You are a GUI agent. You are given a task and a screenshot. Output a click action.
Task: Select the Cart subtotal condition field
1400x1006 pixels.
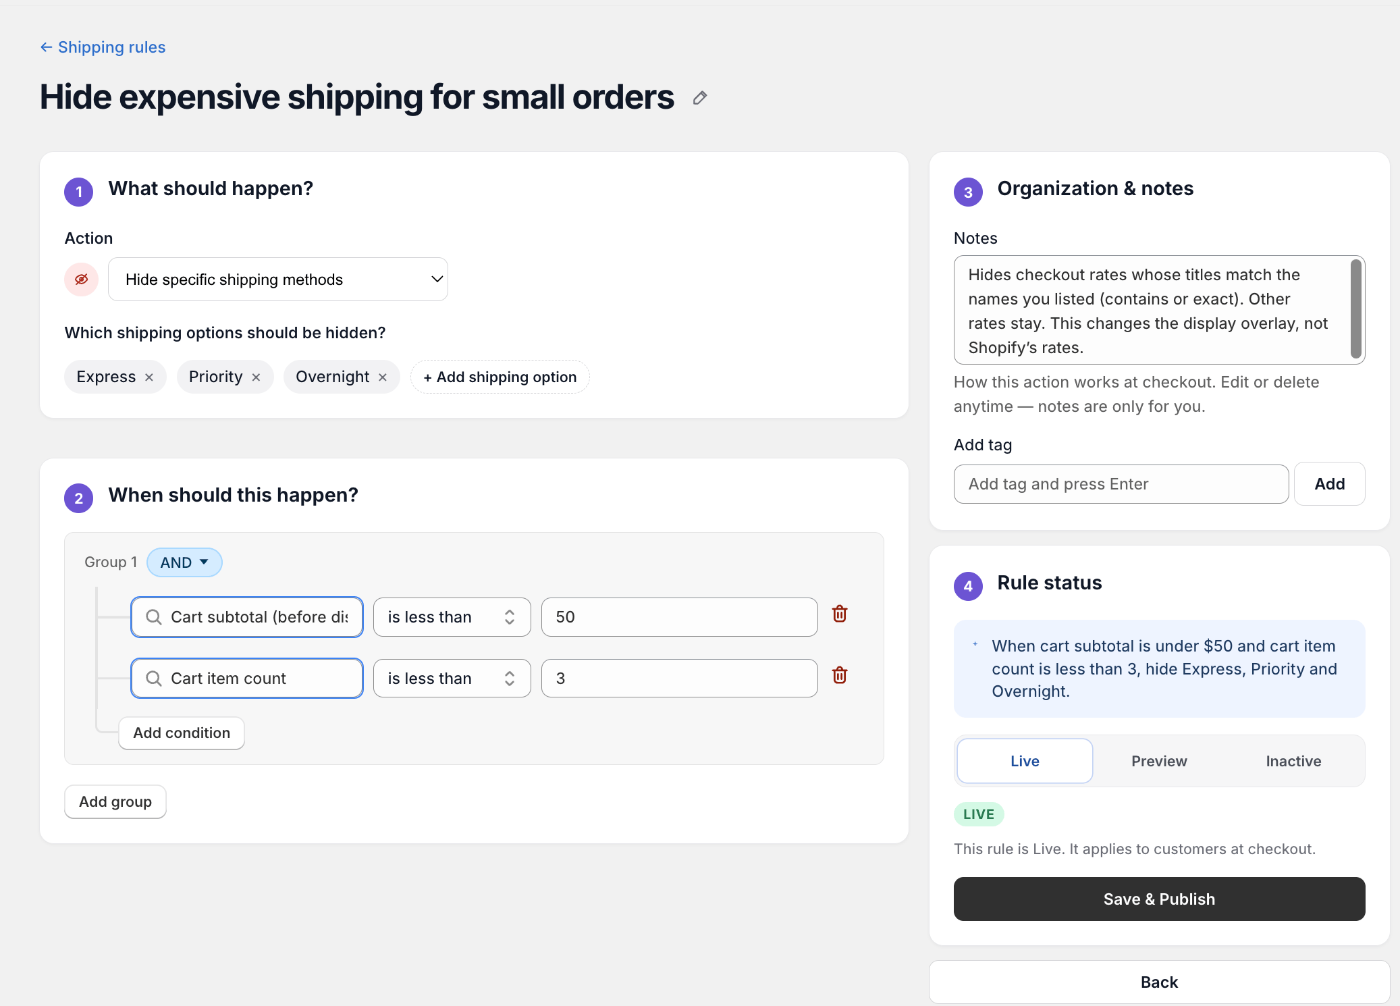pyautogui.click(x=247, y=617)
